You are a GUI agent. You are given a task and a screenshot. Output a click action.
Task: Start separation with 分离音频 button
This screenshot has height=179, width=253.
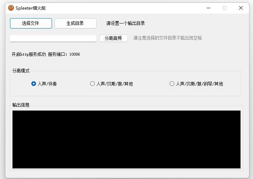(x=114, y=38)
